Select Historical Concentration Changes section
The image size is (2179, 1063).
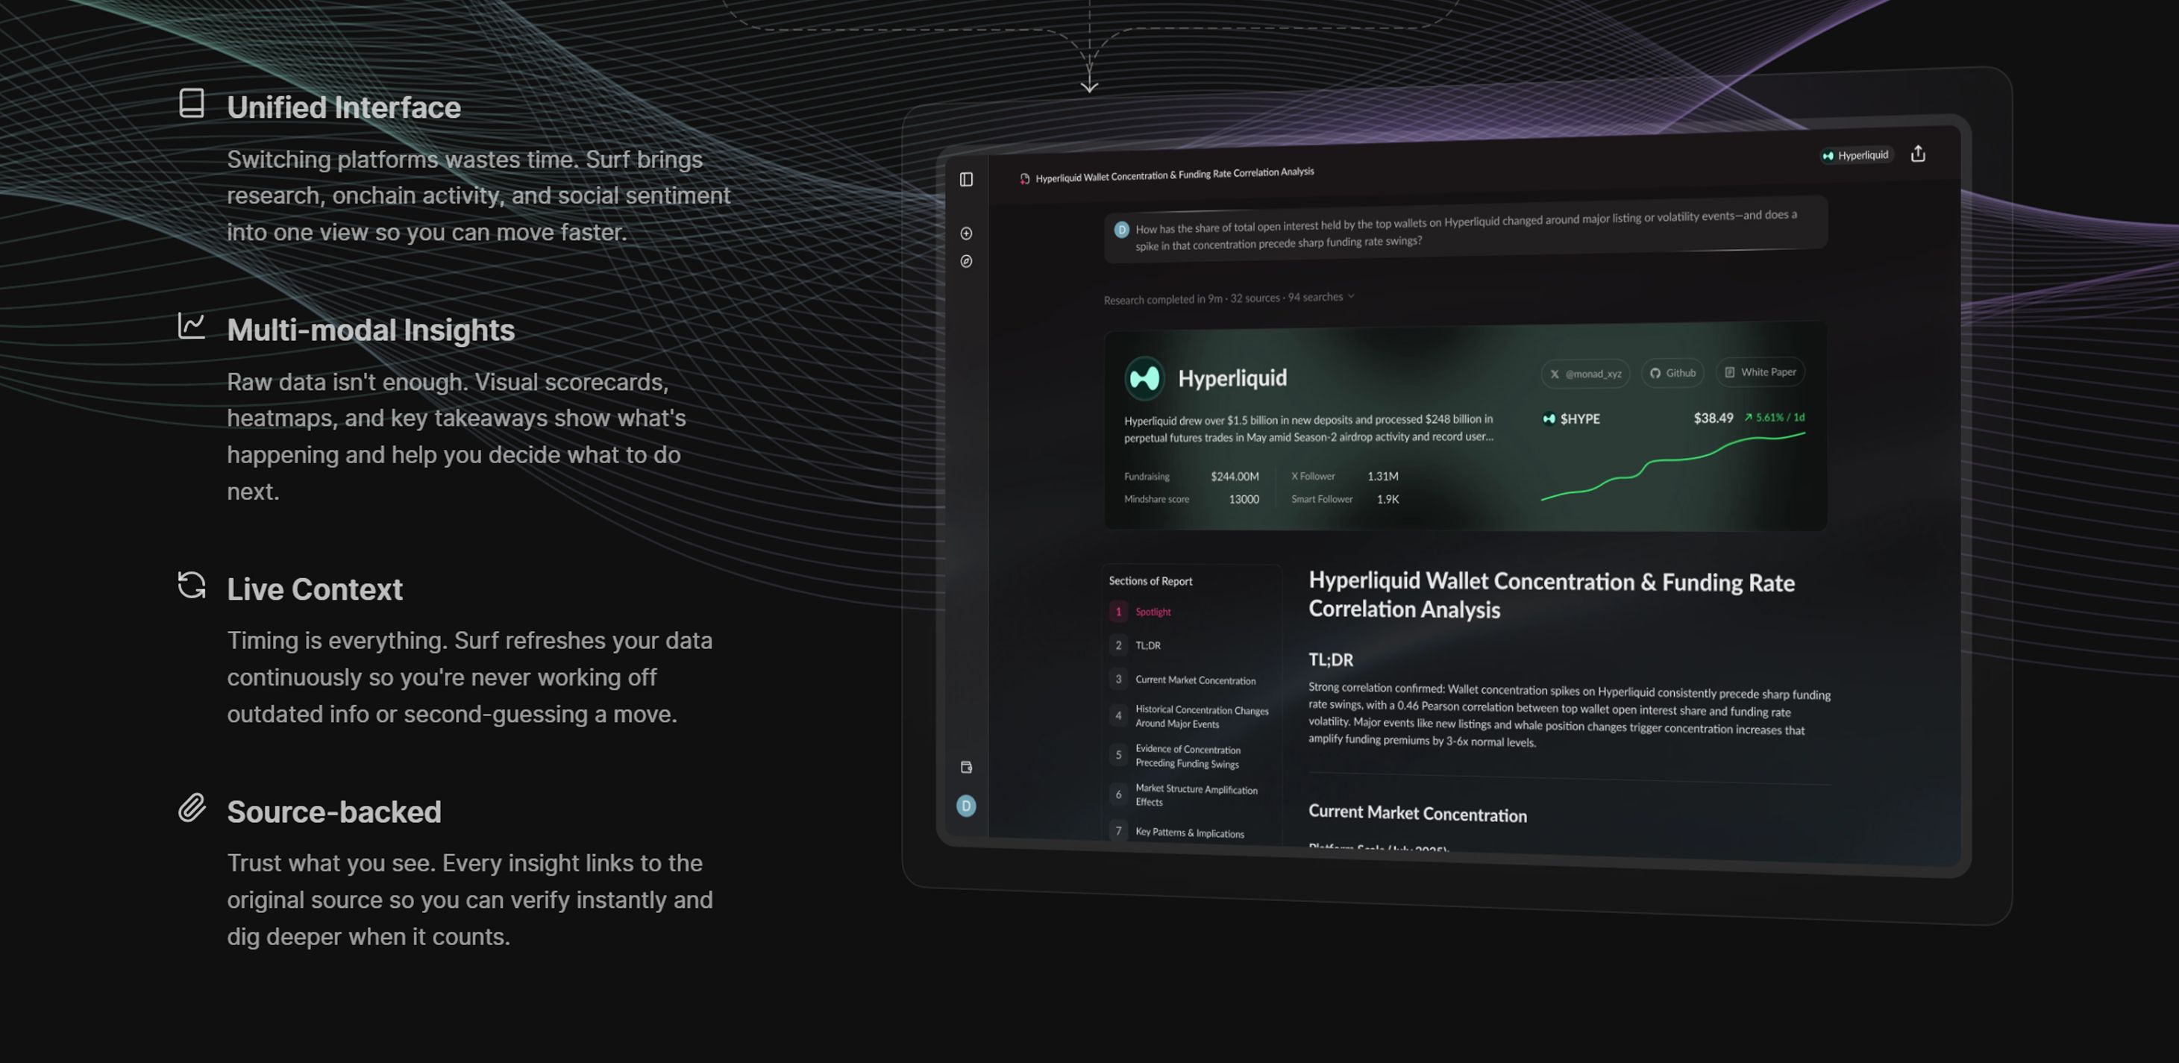click(x=1200, y=716)
